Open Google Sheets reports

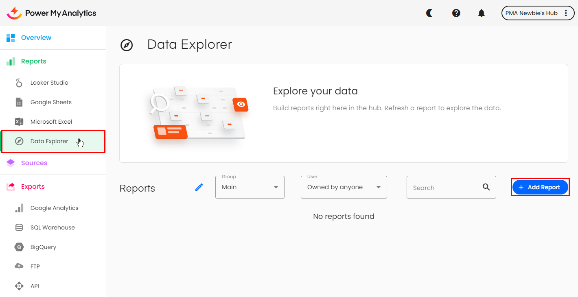(51, 102)
